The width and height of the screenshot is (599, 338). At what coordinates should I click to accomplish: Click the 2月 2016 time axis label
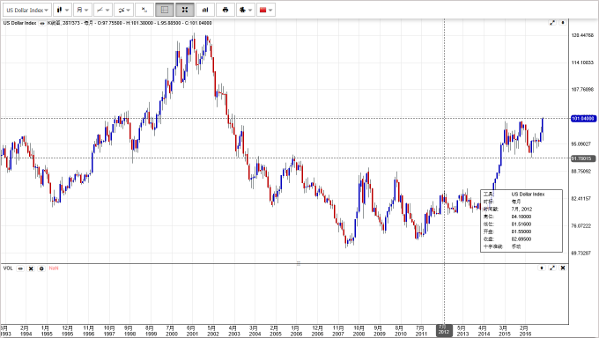[525, 331]
